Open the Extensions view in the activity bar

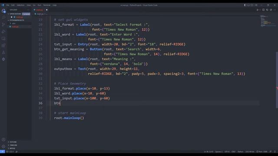click(x=3, y=45)
